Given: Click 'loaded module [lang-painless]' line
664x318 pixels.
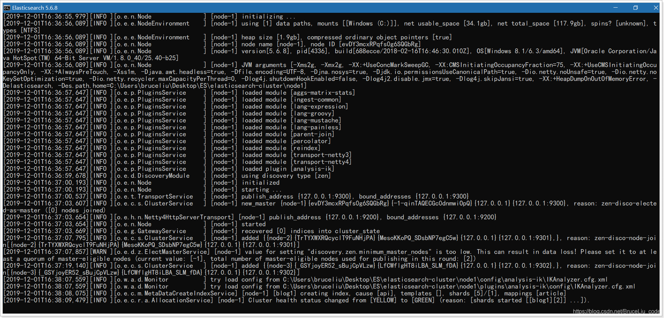Looking at the screenshot, I should click(x=291, y=127).
